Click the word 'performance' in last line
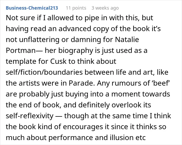Image resolution: width=182 pixels, height=145 pixels. point(71,138)
